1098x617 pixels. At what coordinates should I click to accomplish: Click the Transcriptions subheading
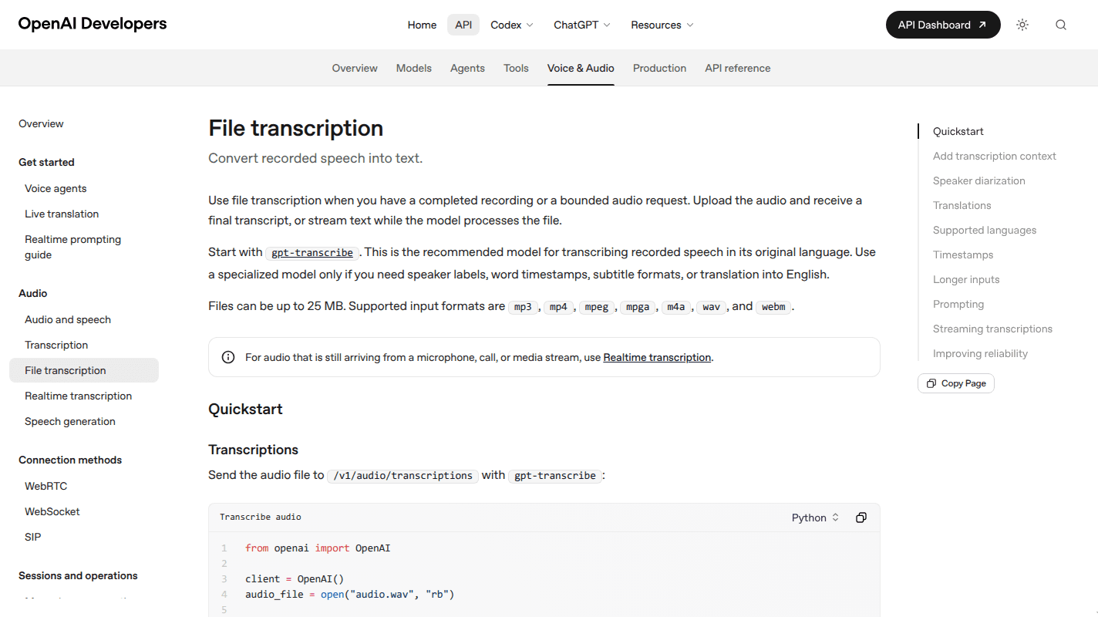tap(253, 450)
